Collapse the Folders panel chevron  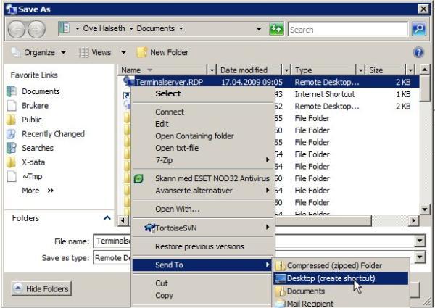pyautogui.click(x=107, y=218)
